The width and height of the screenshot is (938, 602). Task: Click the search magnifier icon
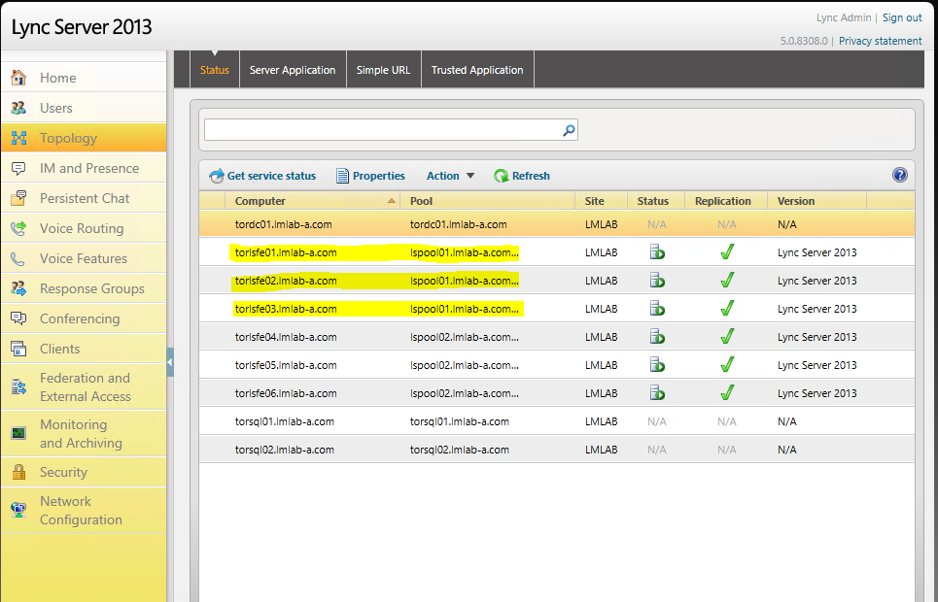point(569,129)
